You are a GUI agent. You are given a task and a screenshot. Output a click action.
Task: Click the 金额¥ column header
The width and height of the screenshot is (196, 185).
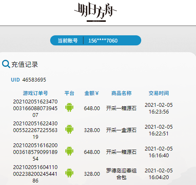pos(91,93)
